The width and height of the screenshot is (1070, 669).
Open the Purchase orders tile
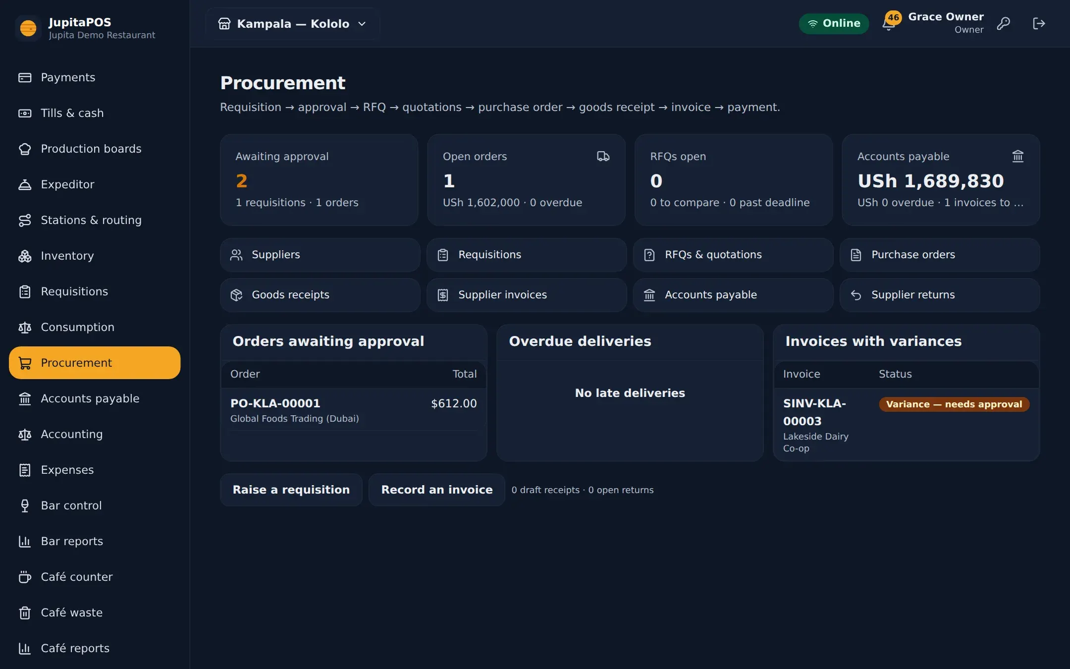pyautogui.click(x=940, y=255)
